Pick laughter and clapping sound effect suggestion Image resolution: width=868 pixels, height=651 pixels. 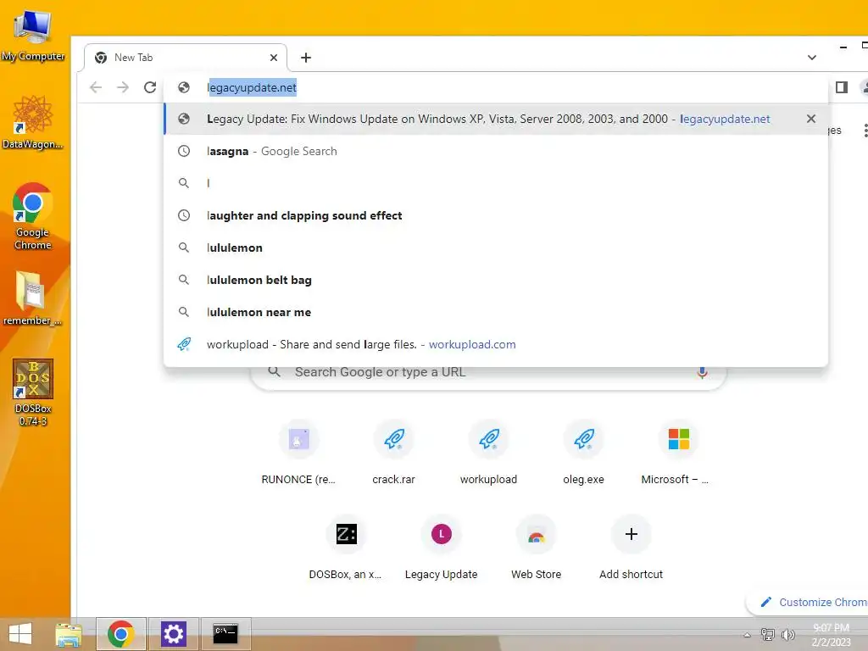tap(496, 215)
